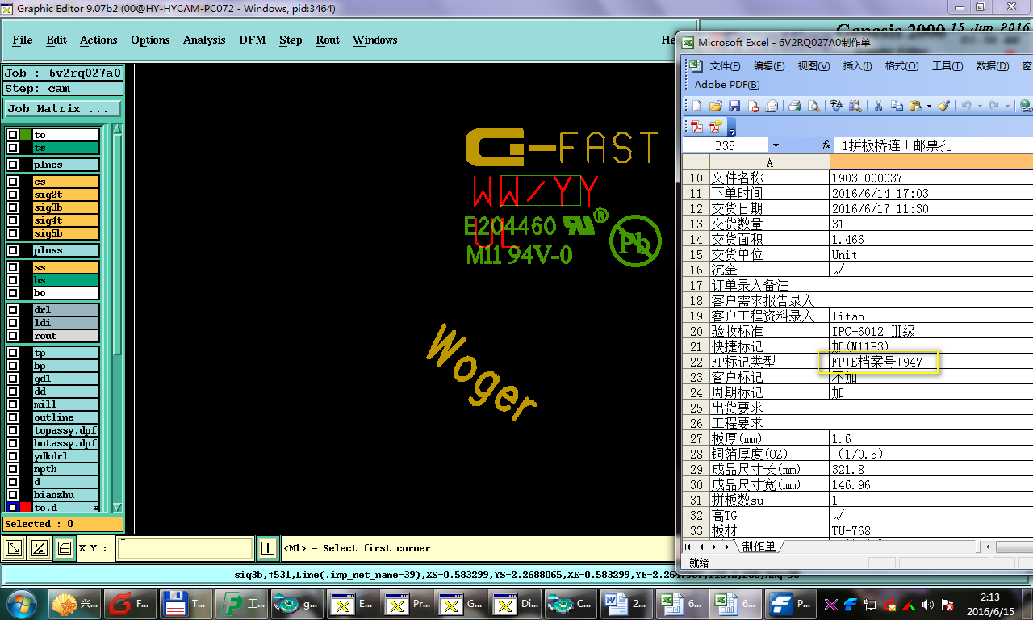Click the Excel workbook icon left of 文件 menu

tap(694, 66)
